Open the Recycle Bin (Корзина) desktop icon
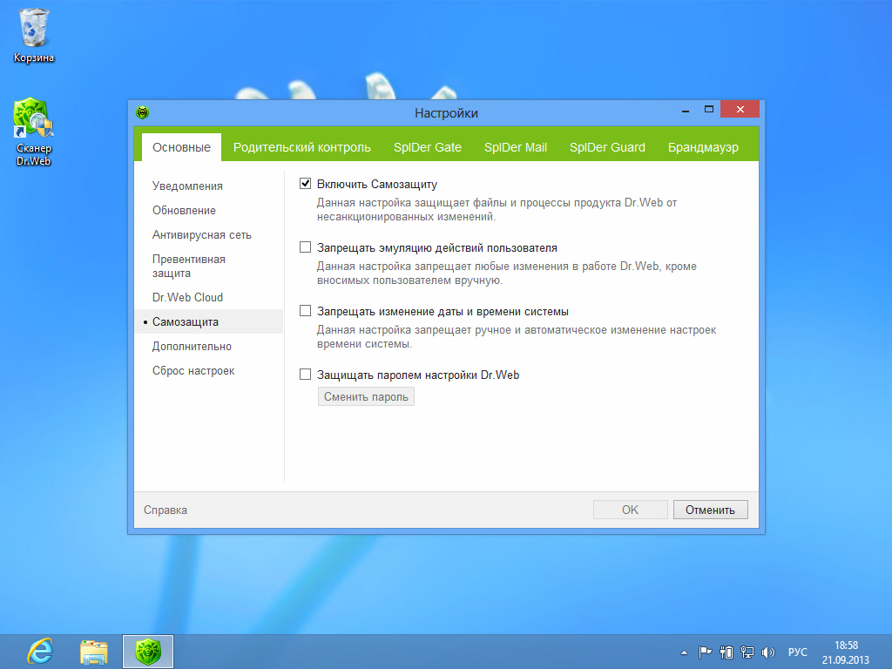 pyautogui.click(x=34, y=35)
